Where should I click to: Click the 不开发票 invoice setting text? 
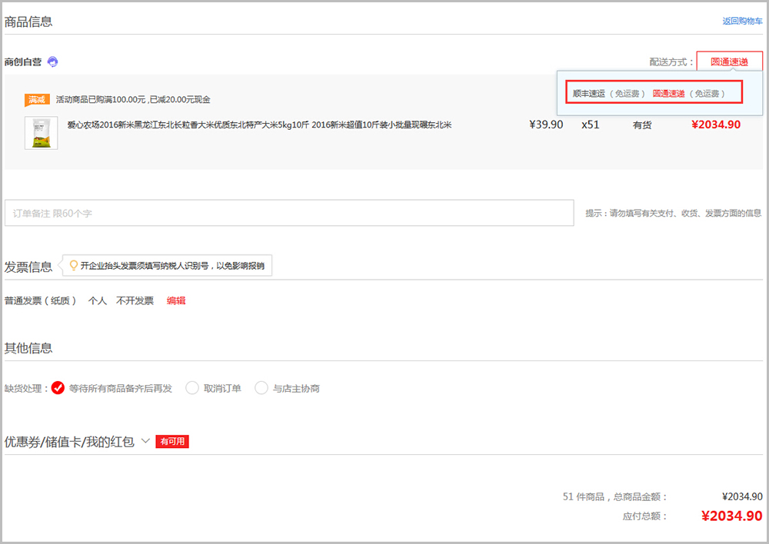tap(135, 300)
